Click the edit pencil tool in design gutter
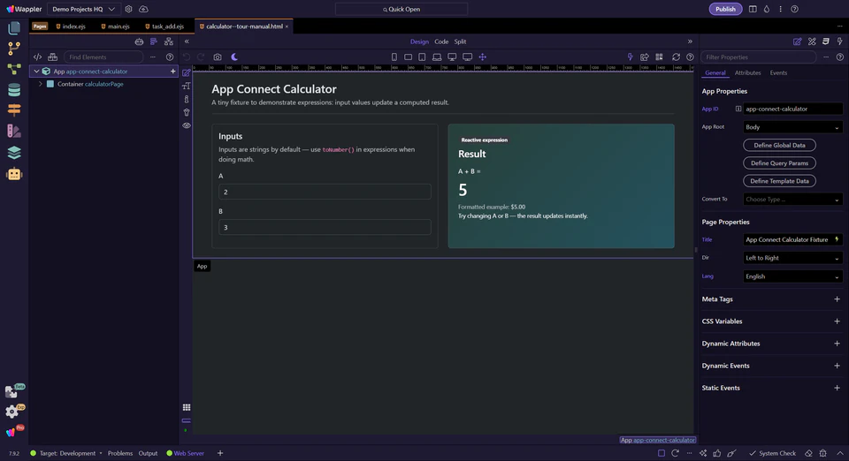 coord(187,73)
